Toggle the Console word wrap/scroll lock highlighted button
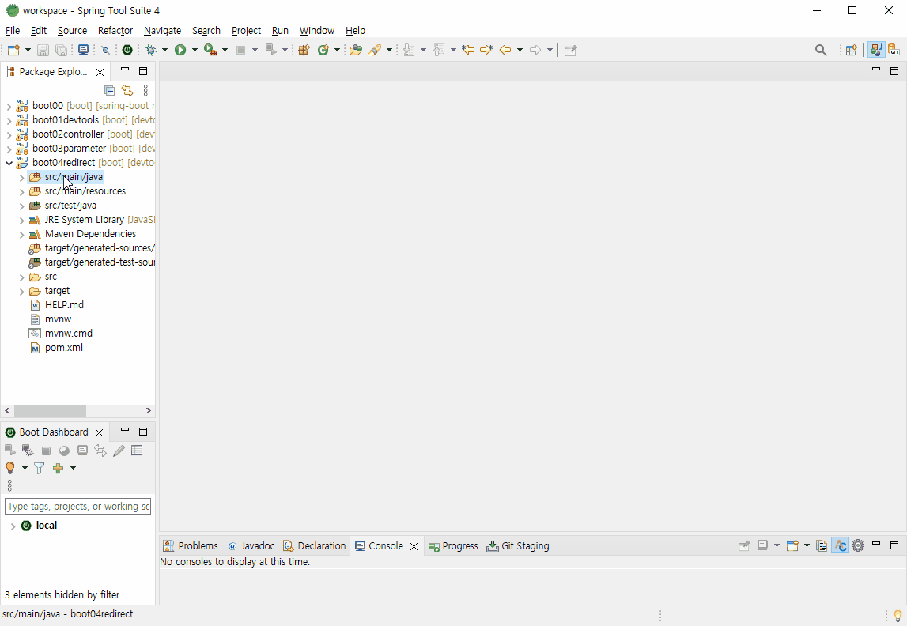 coord(840,545)
